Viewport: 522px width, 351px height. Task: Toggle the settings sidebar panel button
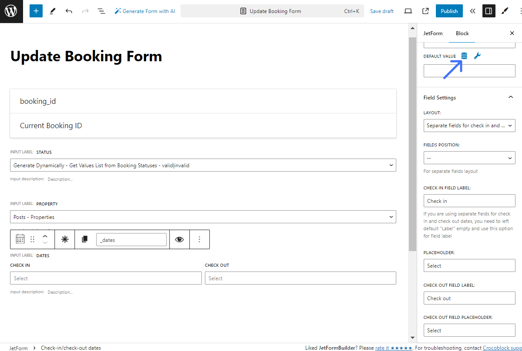click(489, 11)
